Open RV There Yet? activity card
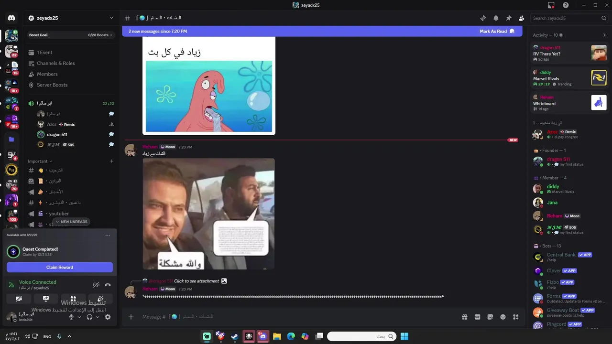The height and width of the screenshot is (344, 612). click(570, 53)
